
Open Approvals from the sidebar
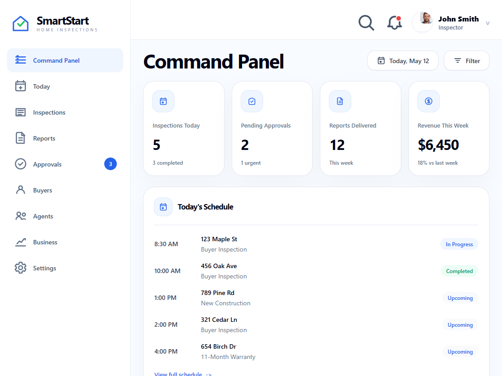[x=65, y=164]
